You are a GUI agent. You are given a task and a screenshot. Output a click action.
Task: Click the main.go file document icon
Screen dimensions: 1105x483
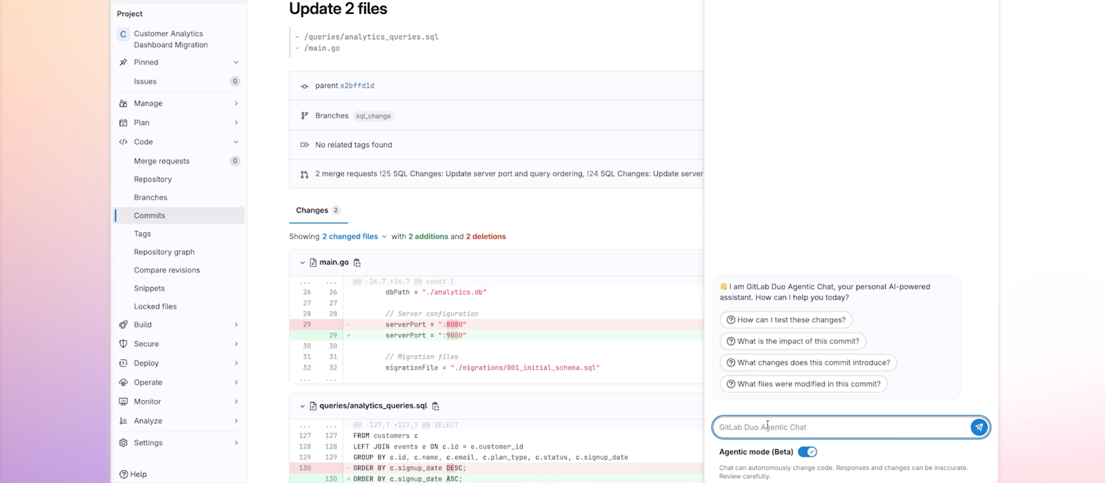click(x=313, y=262)
